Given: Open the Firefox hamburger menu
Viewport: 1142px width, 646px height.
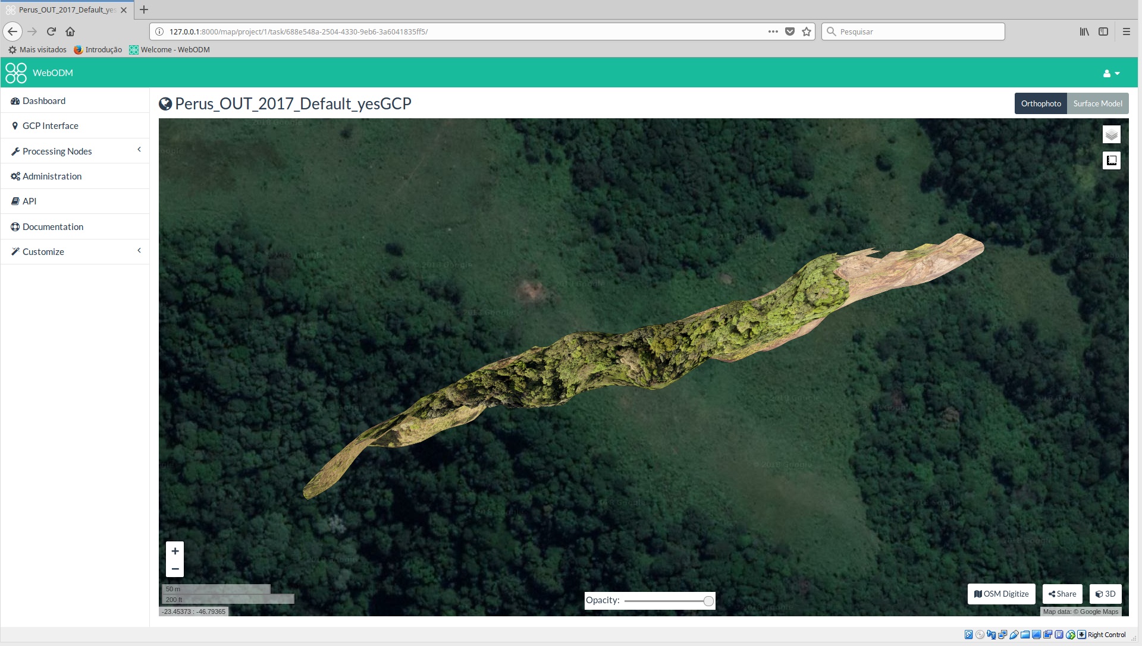Looking at the screenshot, I should point(1126,31).
